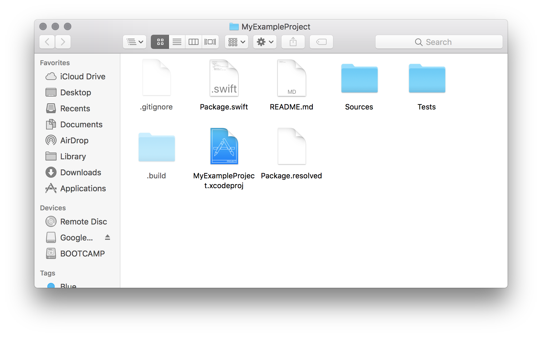542x337 pixels.
Task: Click the MyExampleProject folder icon in title bar
Action: 234,27
